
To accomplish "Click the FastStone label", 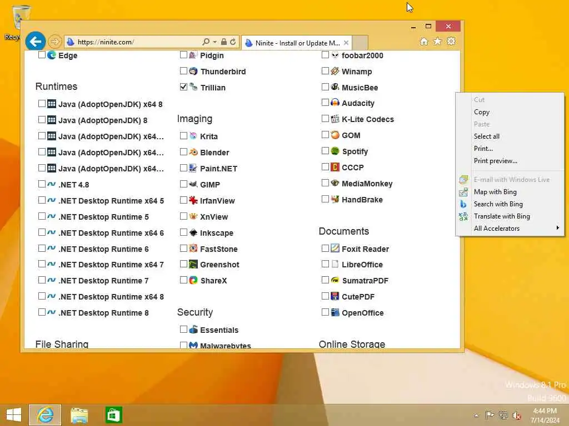I will tap(218, 249).
